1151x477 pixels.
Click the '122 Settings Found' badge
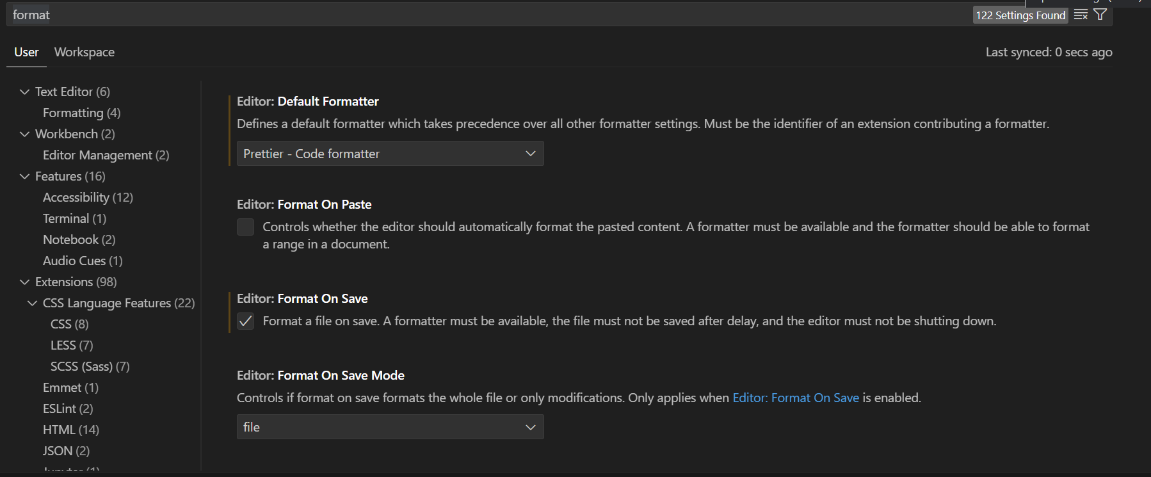coord(1021,15)
